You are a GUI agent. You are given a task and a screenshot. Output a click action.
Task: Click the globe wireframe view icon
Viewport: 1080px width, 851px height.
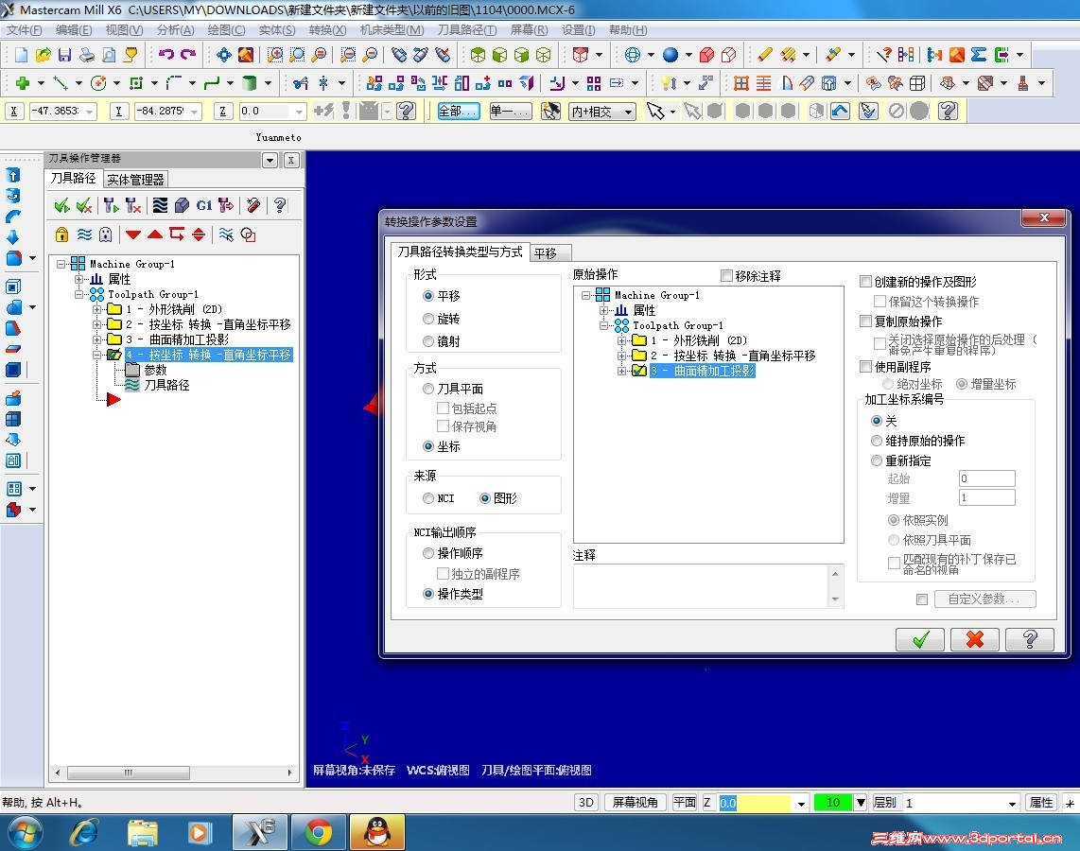click(633, 55)
